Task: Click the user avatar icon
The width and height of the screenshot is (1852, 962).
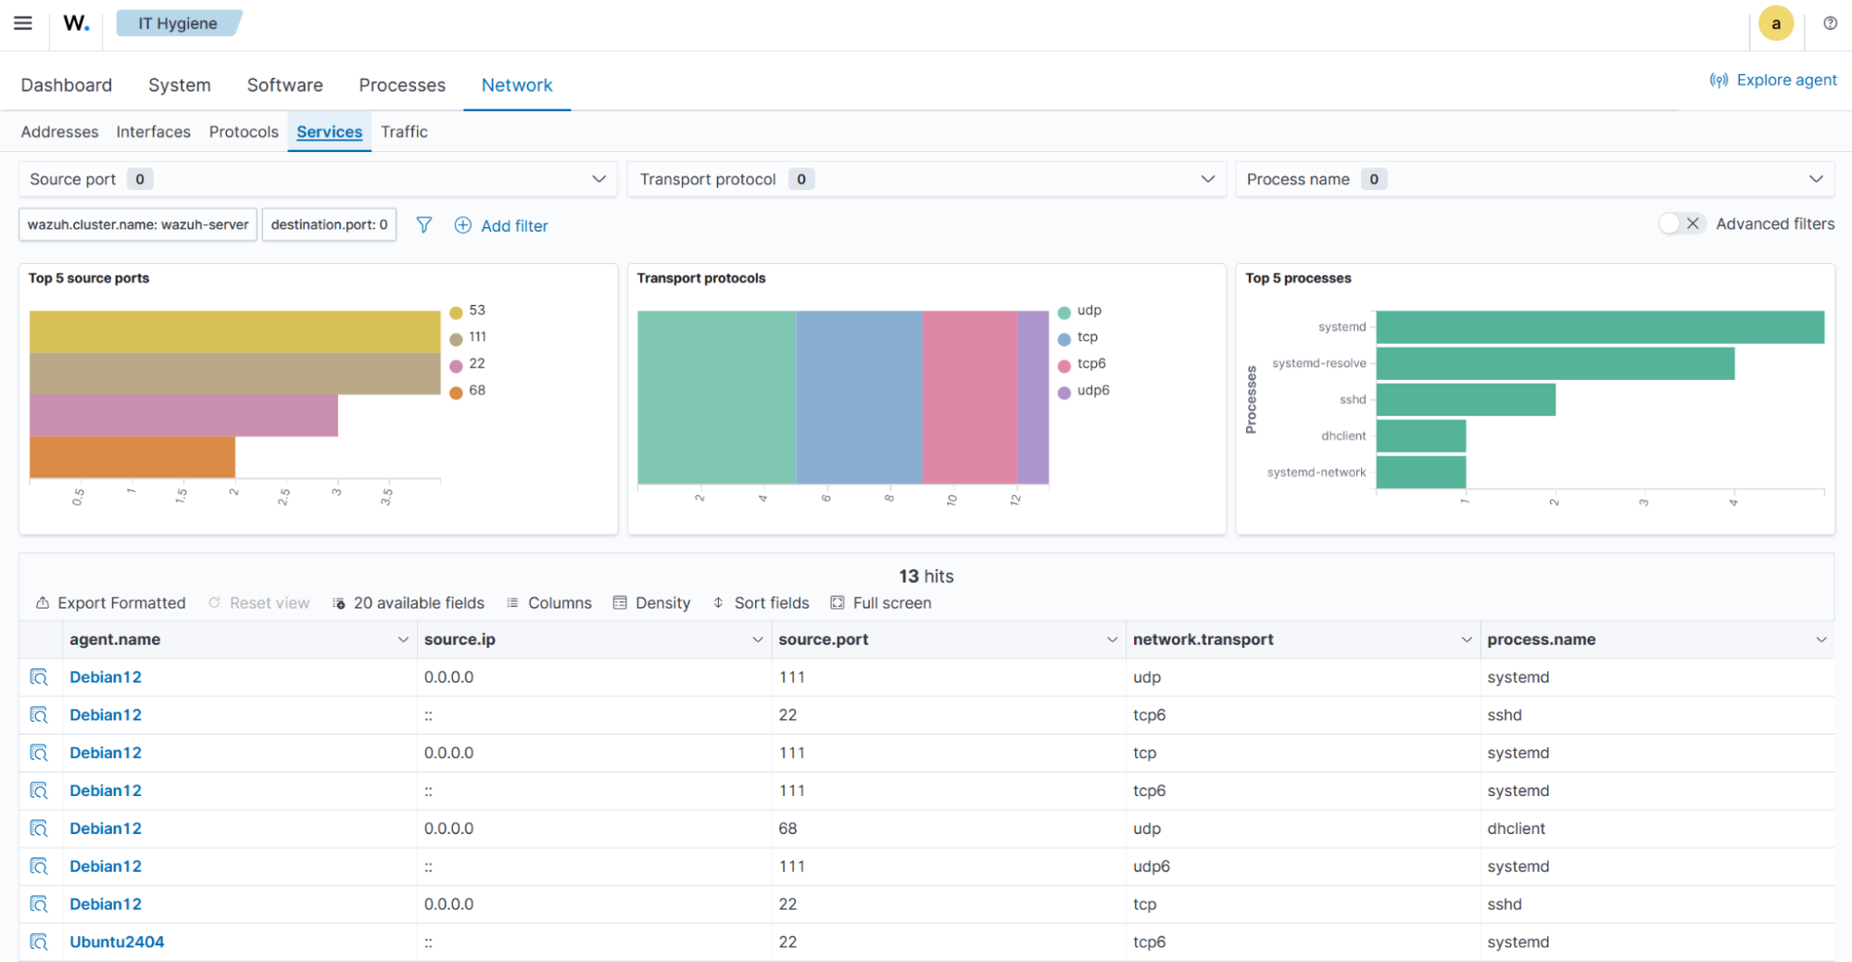Action: point(1775,24)
